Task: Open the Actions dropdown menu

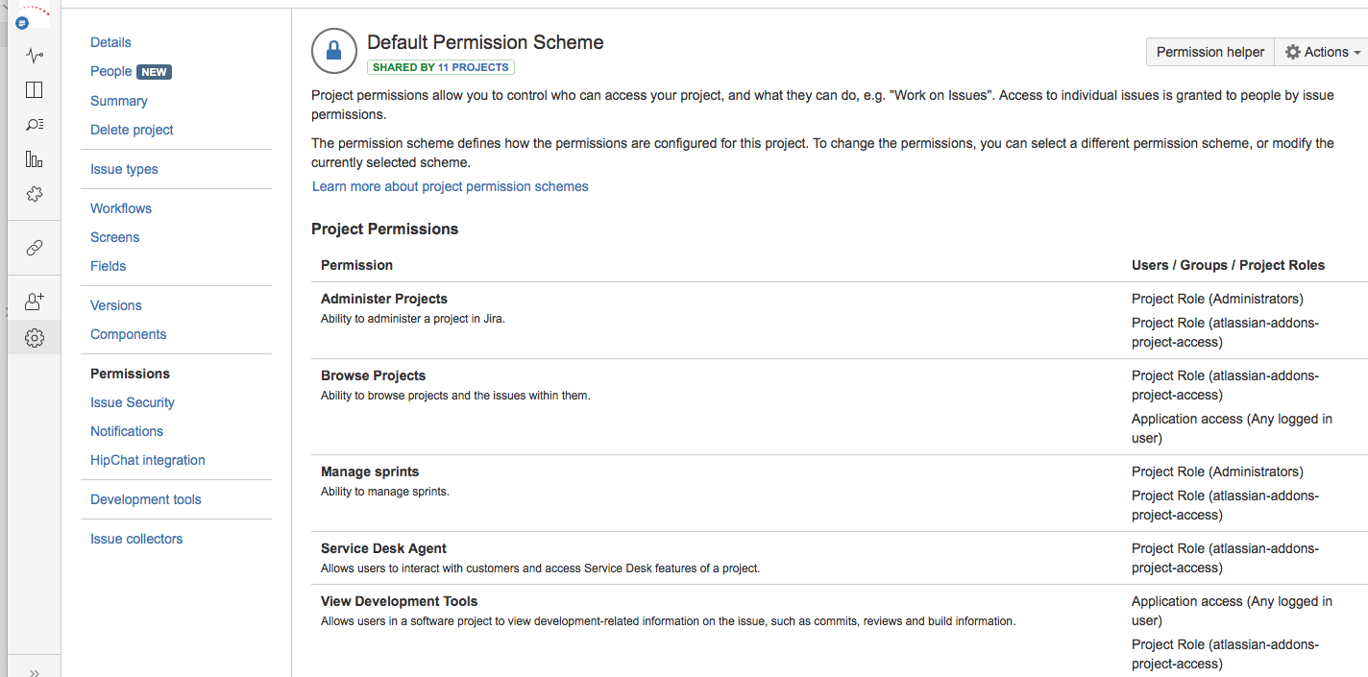Action: coord(1322,52)
